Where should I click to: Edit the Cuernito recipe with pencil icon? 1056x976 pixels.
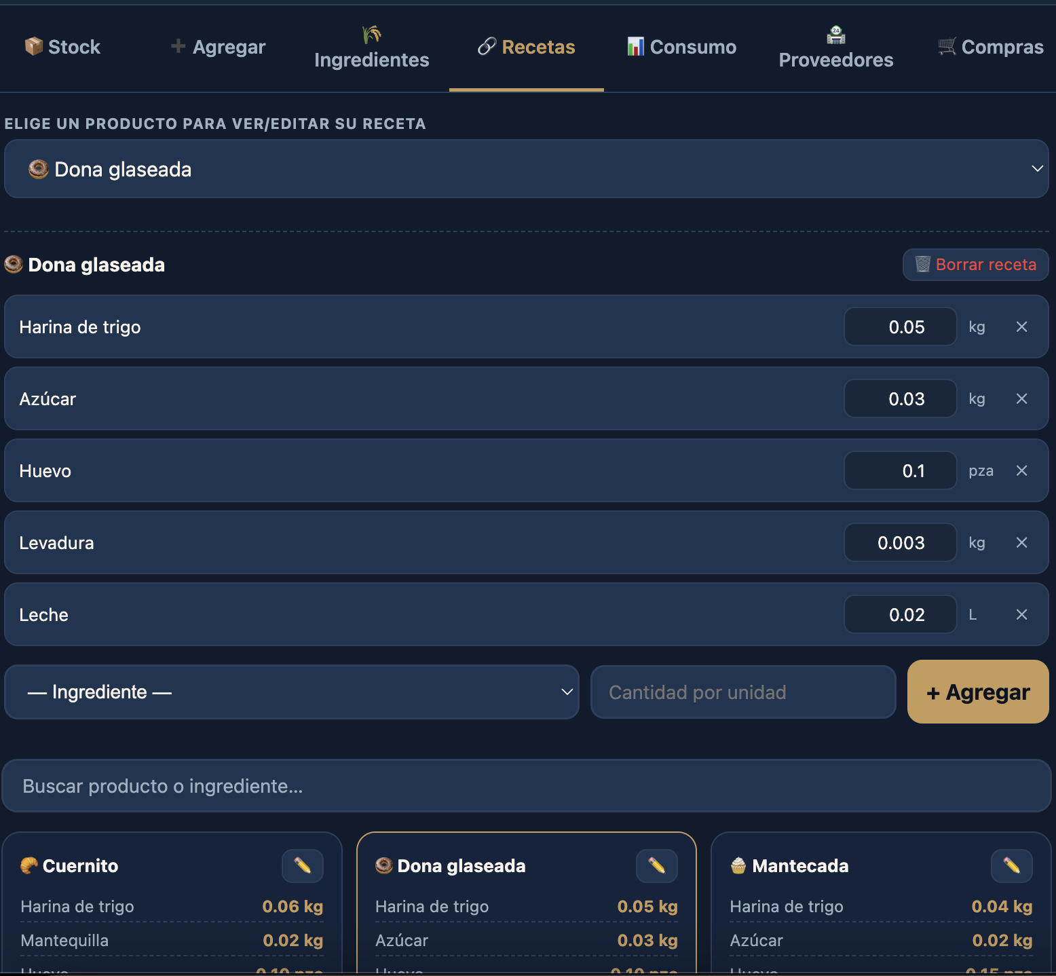click(x=303, y=865)
